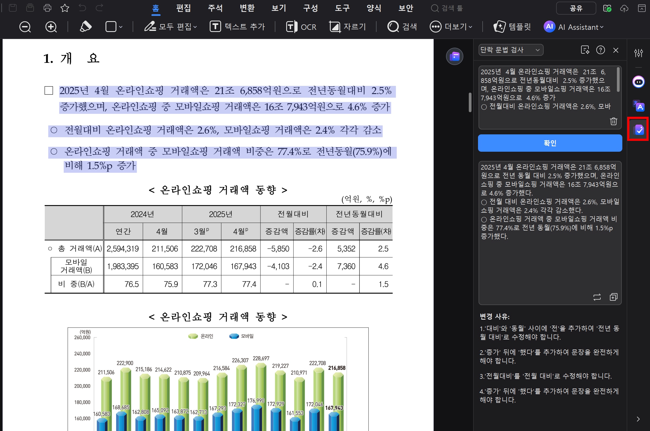Switch to the 보기 tab
The image size is (650, 431).
click(279, 8)
